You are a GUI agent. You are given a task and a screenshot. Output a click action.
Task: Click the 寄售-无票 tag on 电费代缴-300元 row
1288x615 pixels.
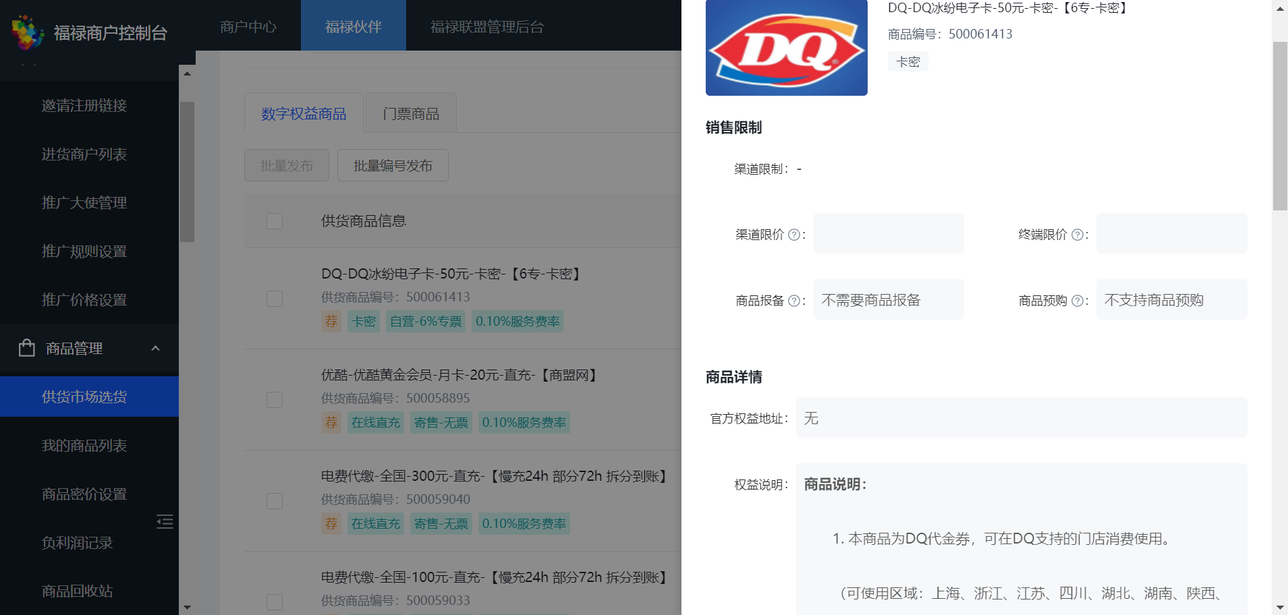tap(441, 524)
